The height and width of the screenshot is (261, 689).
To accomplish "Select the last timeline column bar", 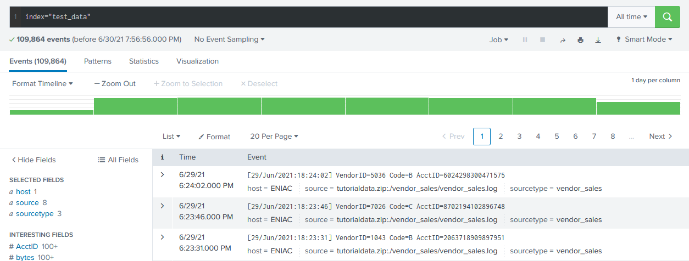I will (x=638, y=108).
